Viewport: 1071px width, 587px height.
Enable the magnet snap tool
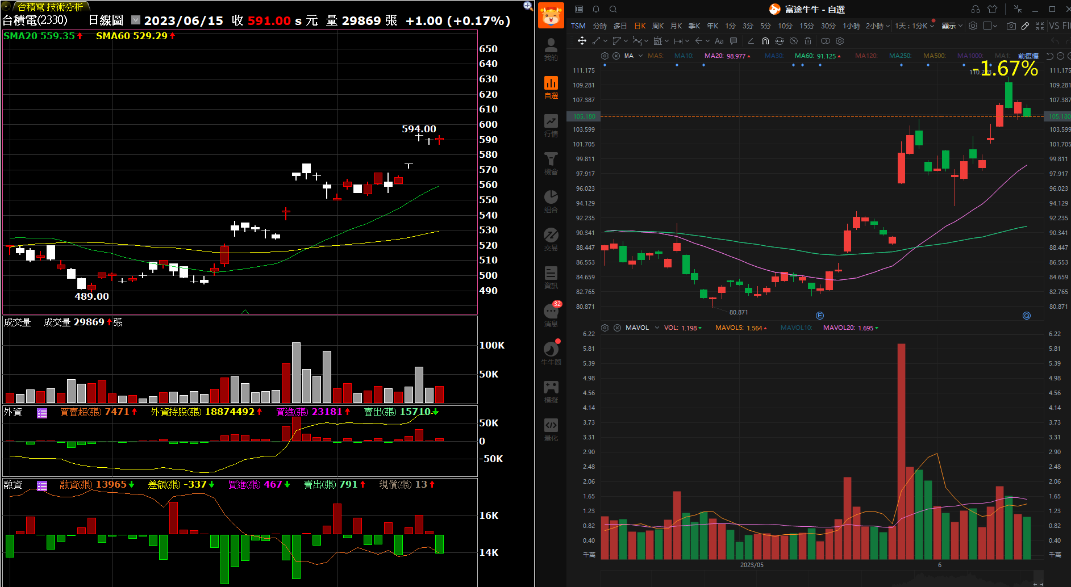(x=765, y=41)
